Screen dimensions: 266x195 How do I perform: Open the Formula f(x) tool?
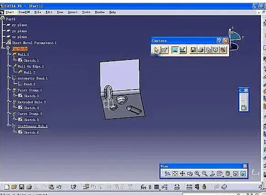tap(143, 187)
